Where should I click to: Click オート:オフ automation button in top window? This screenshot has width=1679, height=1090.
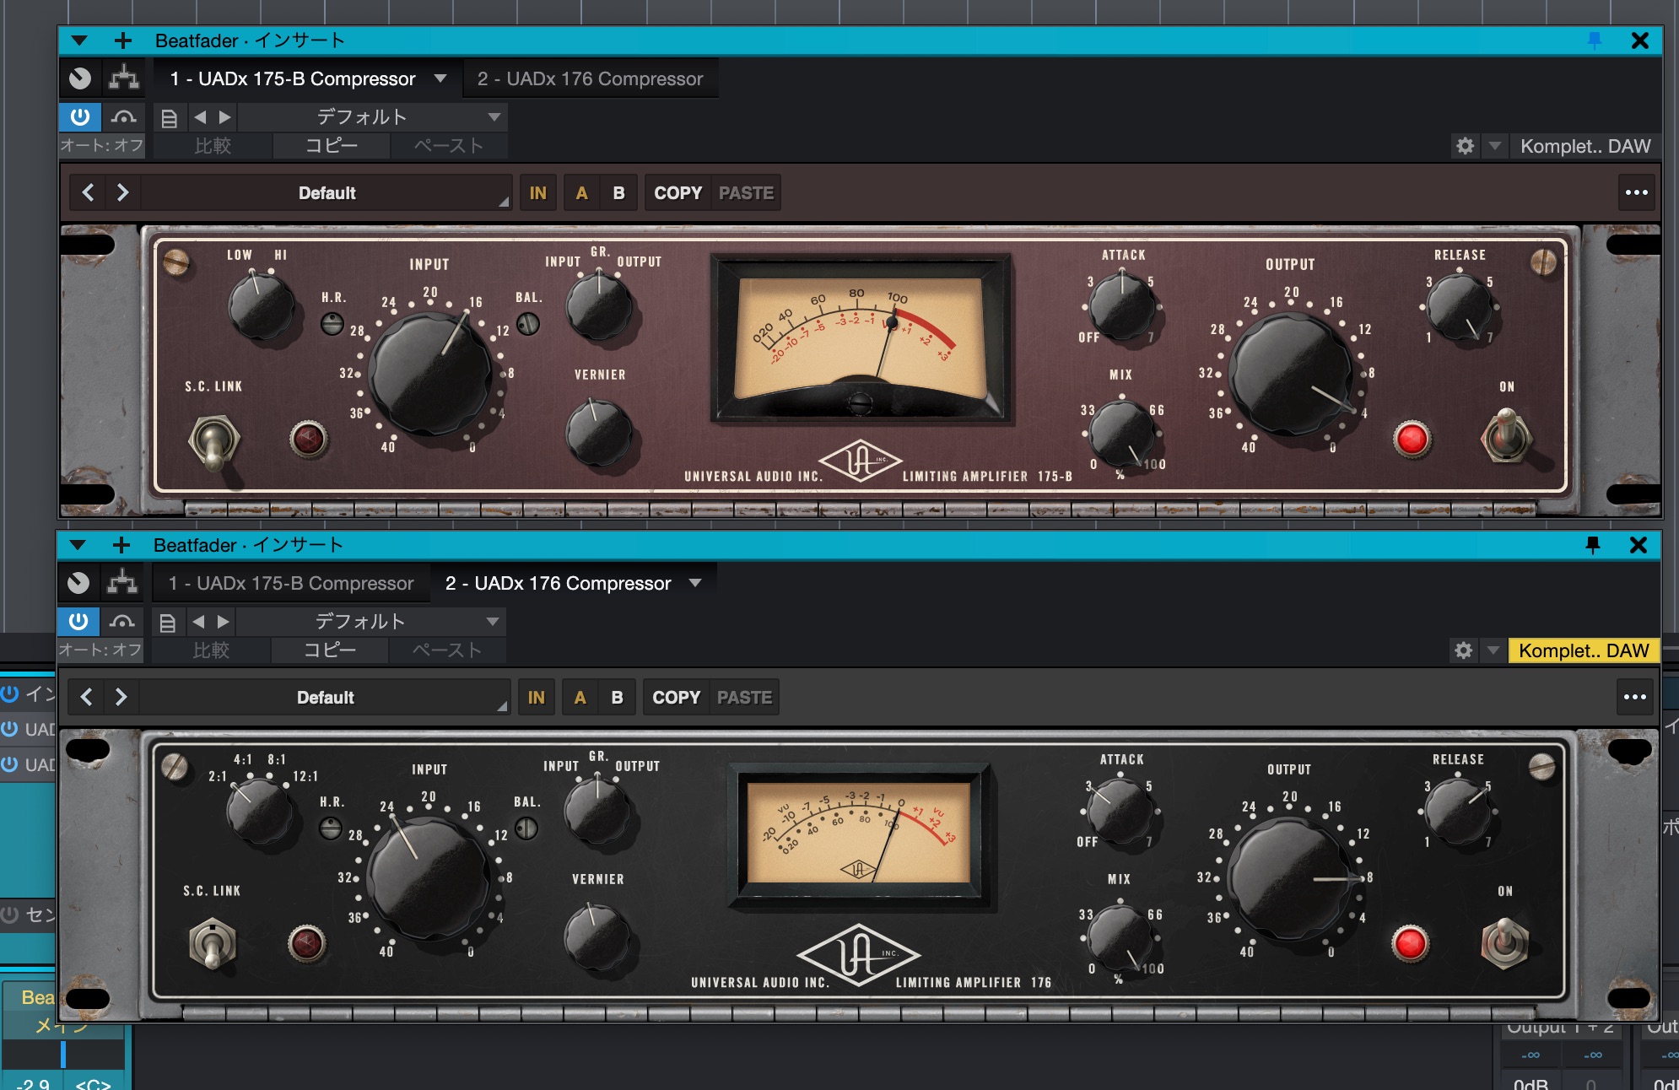(x=102, y=146)
